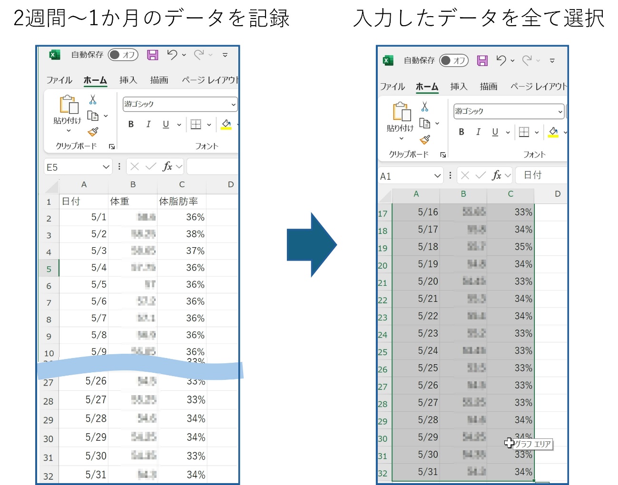Open clipboard dialog launcher in right window

coord(443,155)
